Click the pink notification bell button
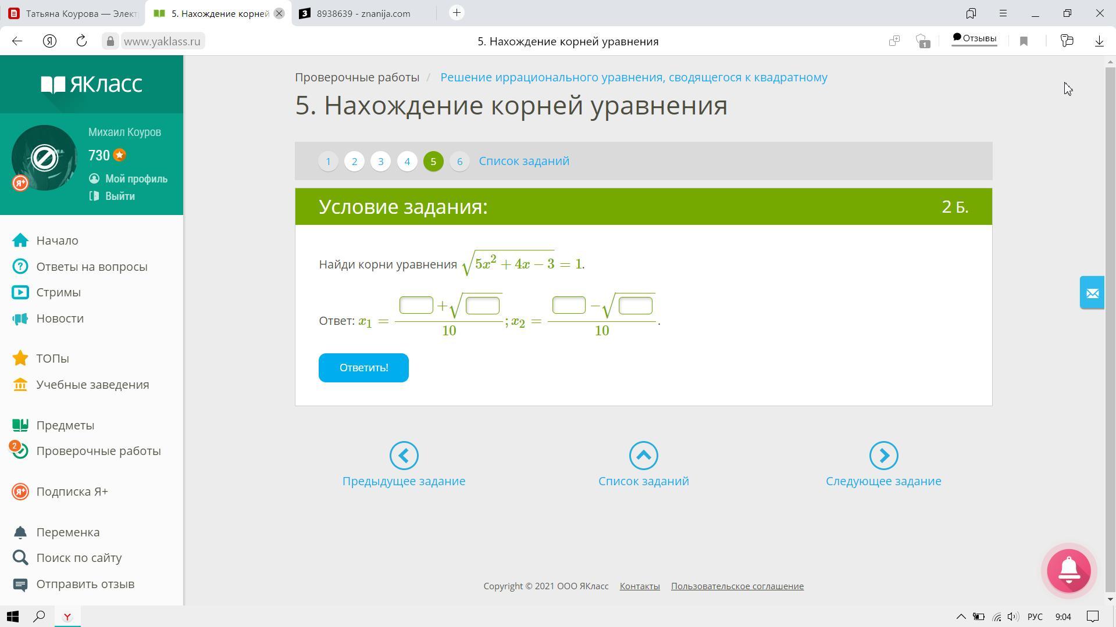 pyautogui.click(x=1069, y=571)
